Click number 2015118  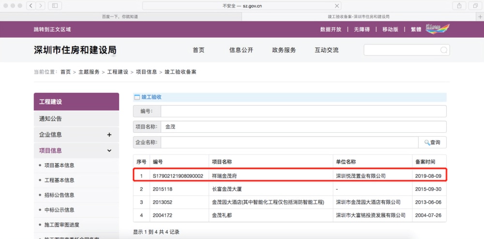click(163, 189)
